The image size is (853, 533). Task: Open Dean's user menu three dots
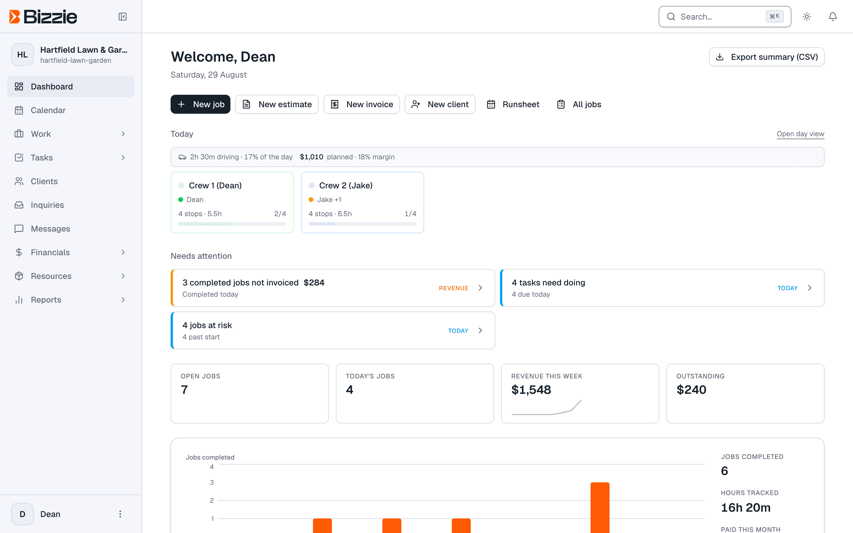[x=120, y=514]
